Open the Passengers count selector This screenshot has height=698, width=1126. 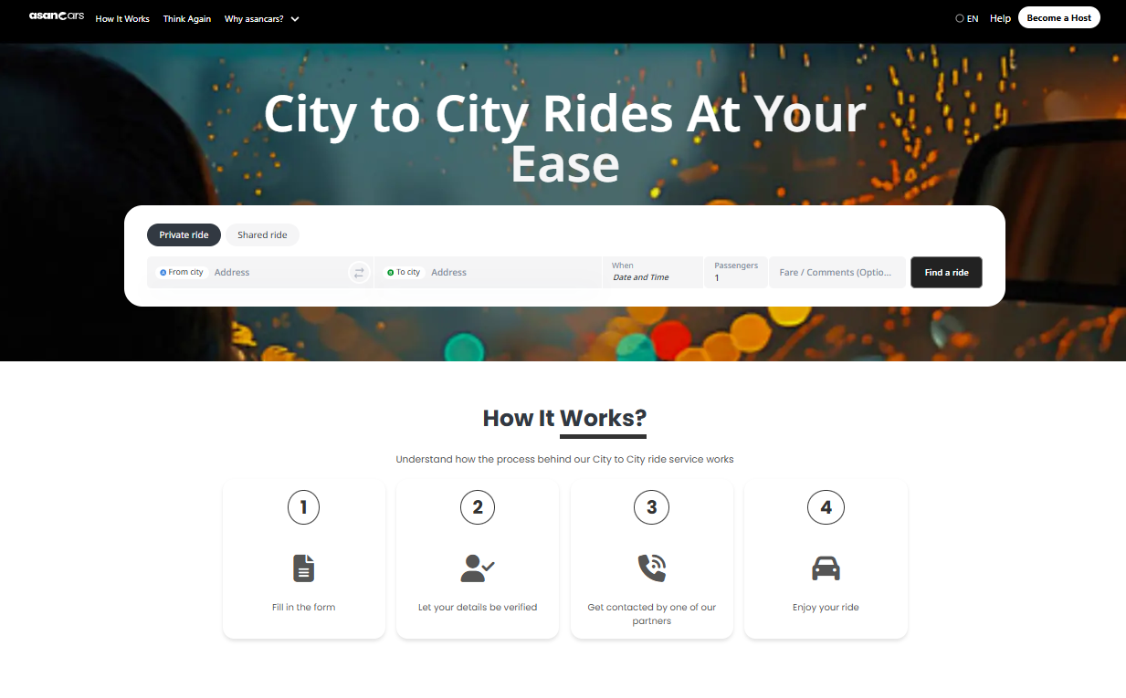click(736, 272)
